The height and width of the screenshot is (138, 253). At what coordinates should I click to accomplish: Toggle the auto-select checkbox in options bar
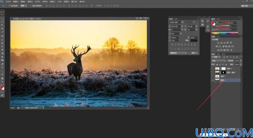coord(10,6)
